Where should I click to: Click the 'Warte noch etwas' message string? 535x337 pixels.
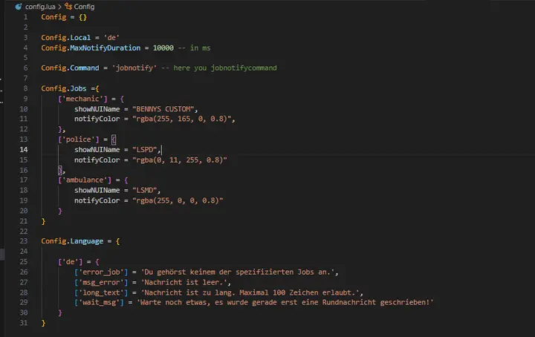tap(285, 302)
